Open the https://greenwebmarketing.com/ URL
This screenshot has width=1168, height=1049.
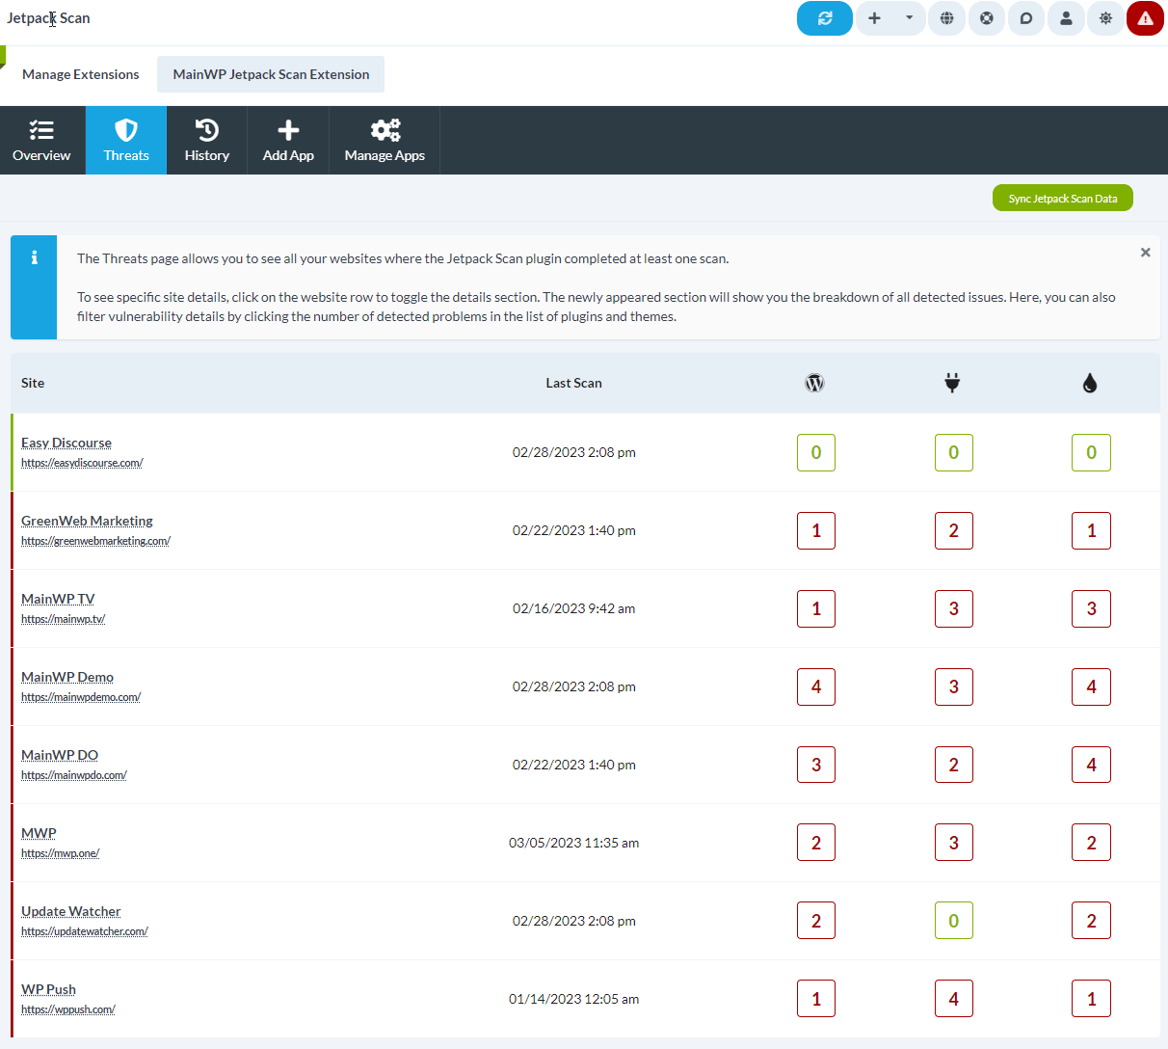pos(95,541)
